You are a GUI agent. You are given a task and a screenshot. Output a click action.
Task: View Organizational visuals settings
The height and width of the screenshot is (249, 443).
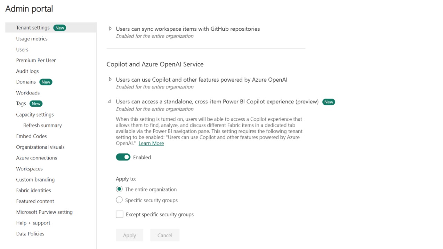tap(40, 147)
